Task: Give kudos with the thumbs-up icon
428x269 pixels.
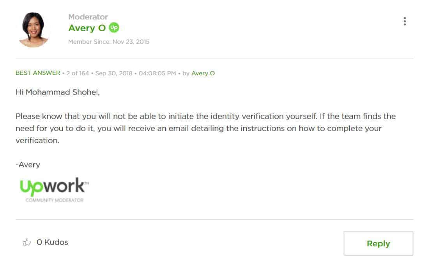Action: point(27,242)
